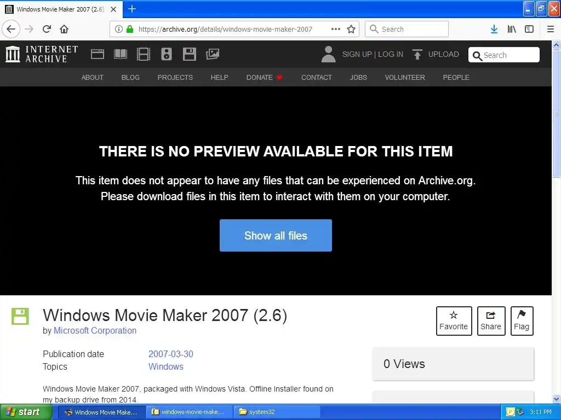Click the page scrollbar up arrow
The image size is (561, 420).
point(556,45)
